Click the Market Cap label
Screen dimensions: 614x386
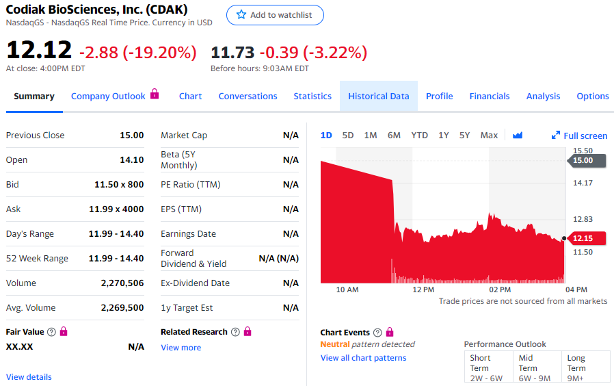pos(184,136)
